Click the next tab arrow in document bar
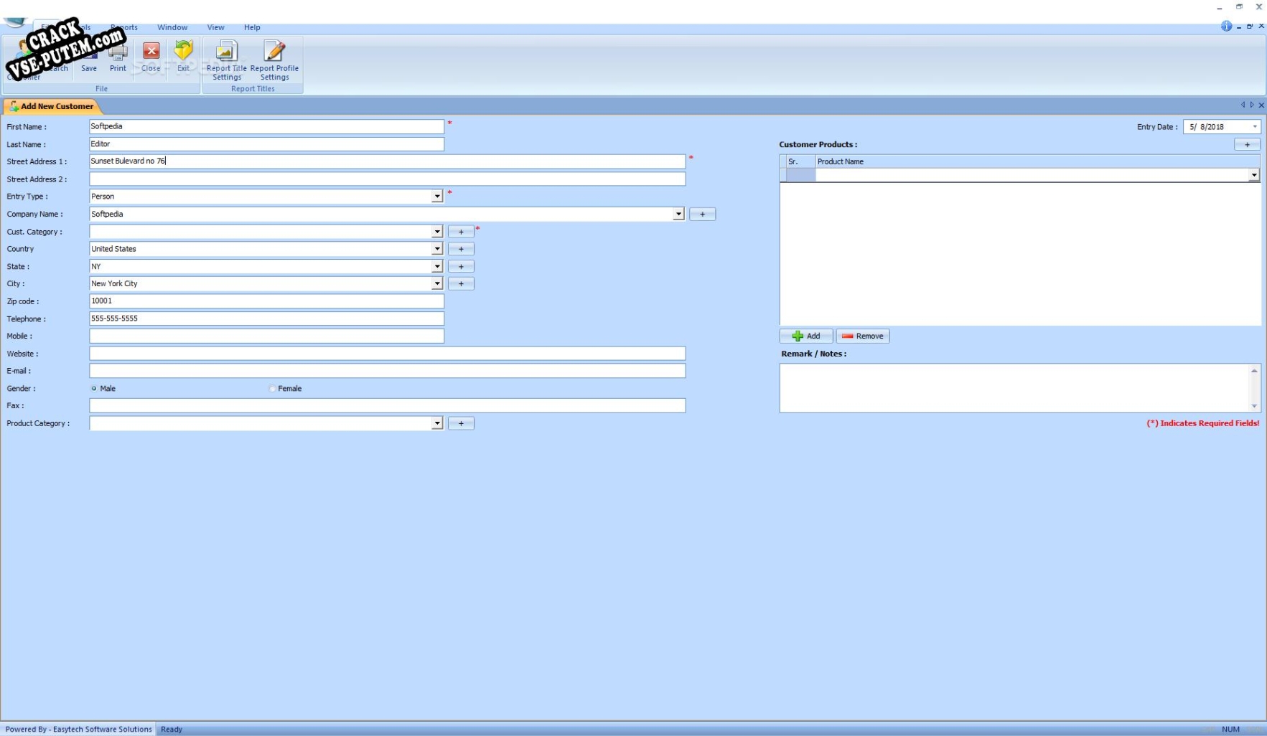1267x736 pixels. [1252, 105]
